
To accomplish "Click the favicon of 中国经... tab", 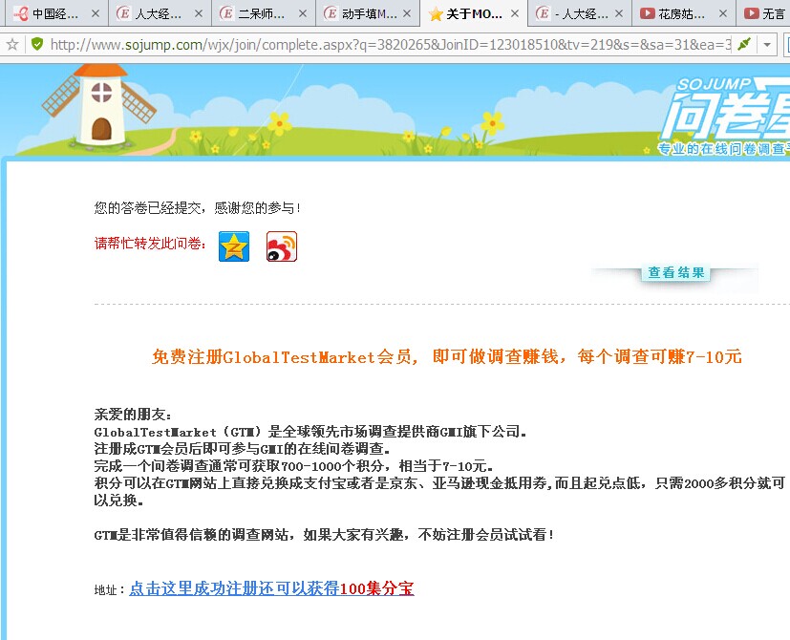I will [21, 13].
